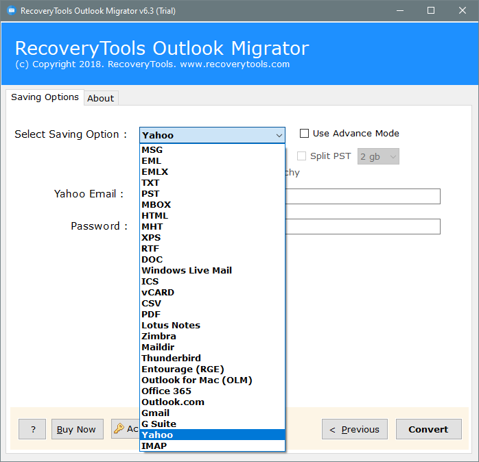Choose Entourage (RGE) option

(x=212, y=369)
